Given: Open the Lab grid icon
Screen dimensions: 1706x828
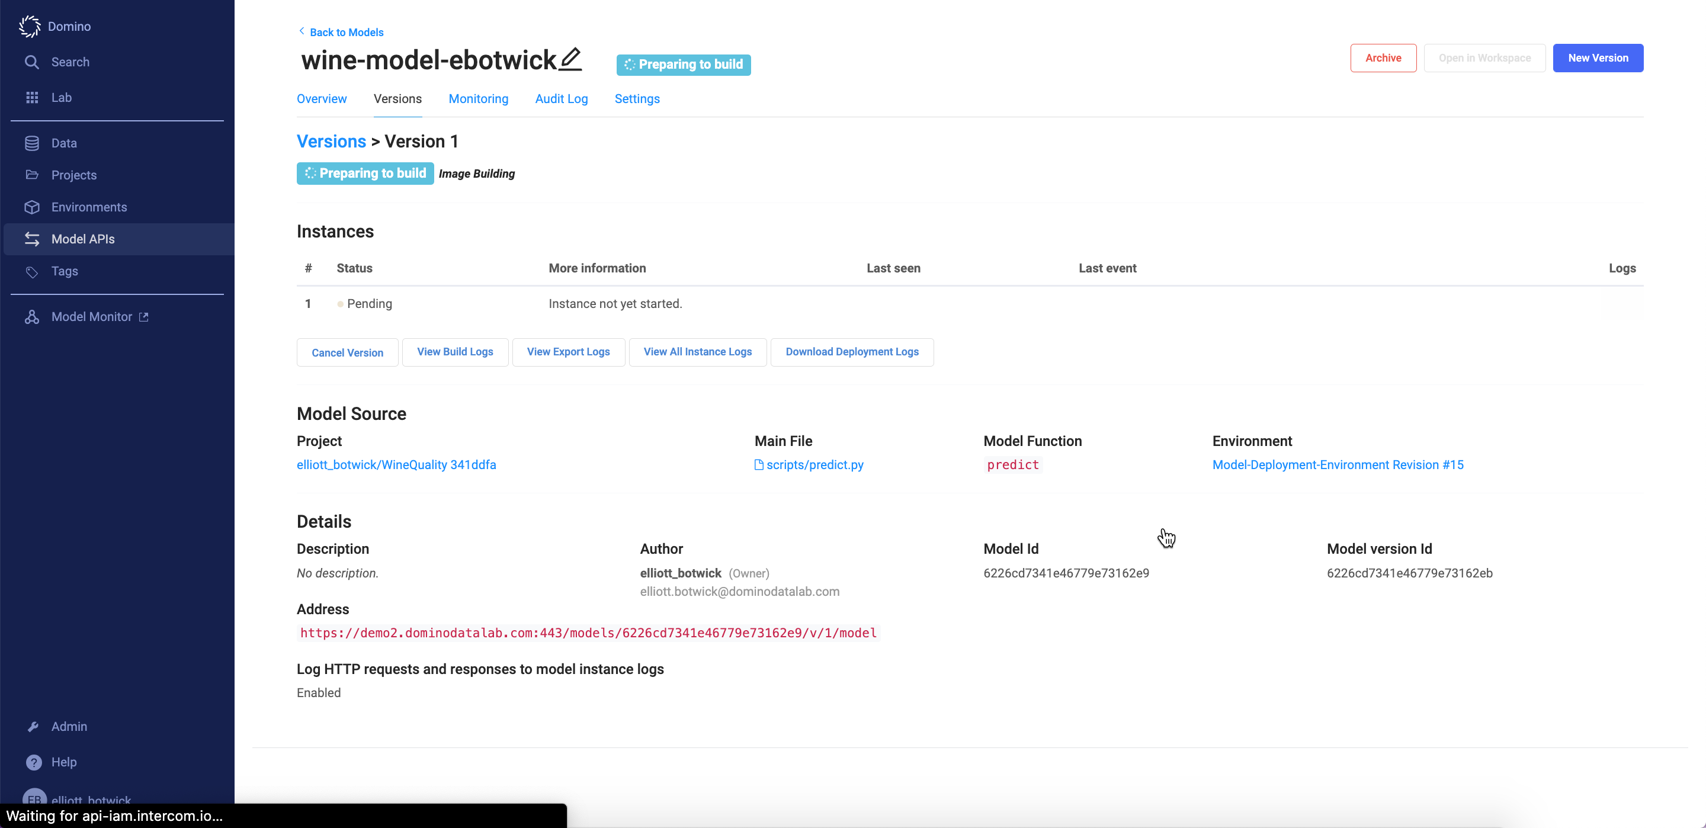Looking at the screenshot, I should [32, 97].
